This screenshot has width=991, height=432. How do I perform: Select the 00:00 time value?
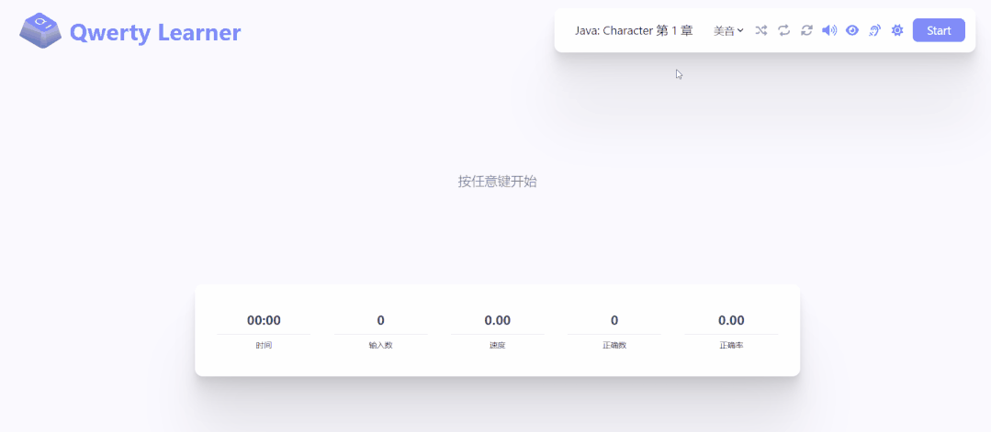[x=264, y=320]
